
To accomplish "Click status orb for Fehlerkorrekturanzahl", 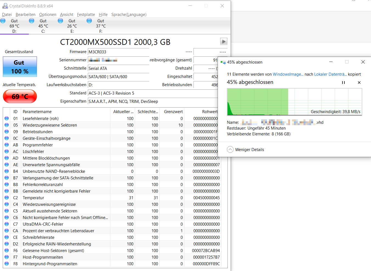I will 7,184.
